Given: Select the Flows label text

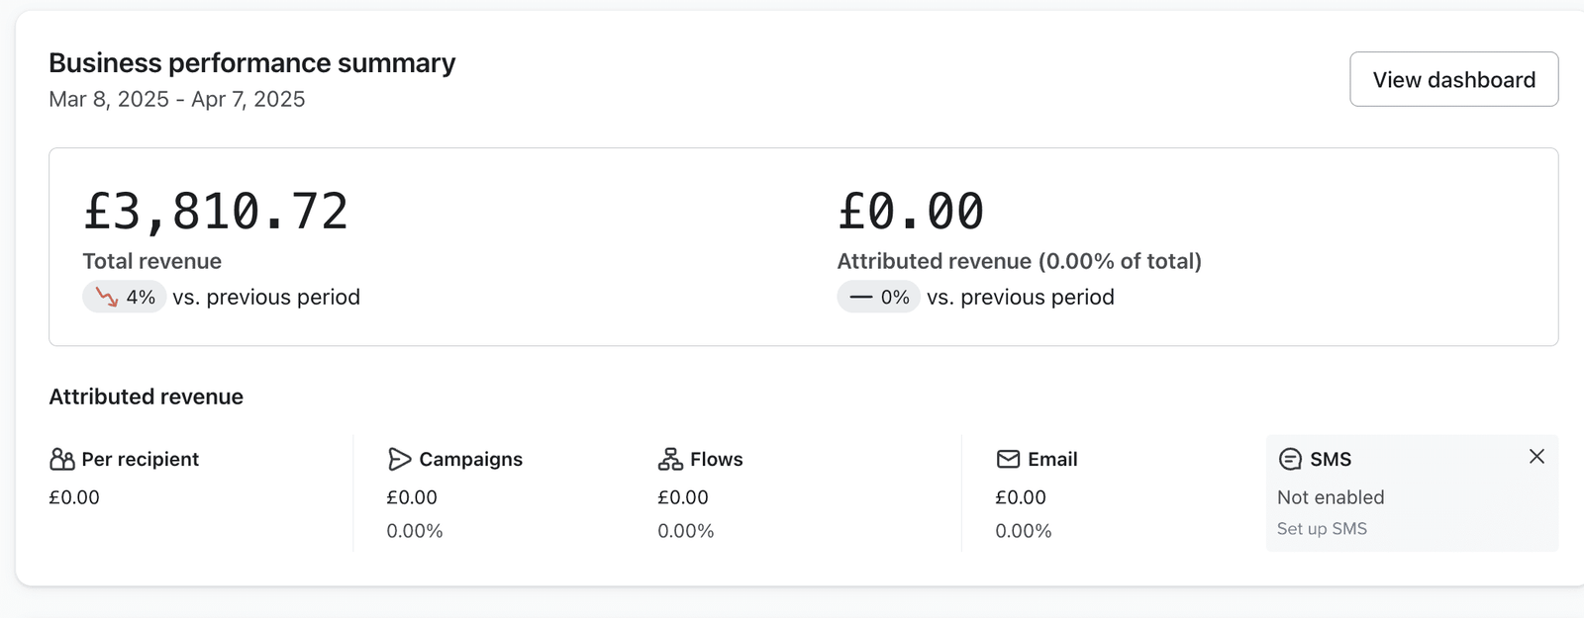Looking at the screenshot, I should point(716,460).
